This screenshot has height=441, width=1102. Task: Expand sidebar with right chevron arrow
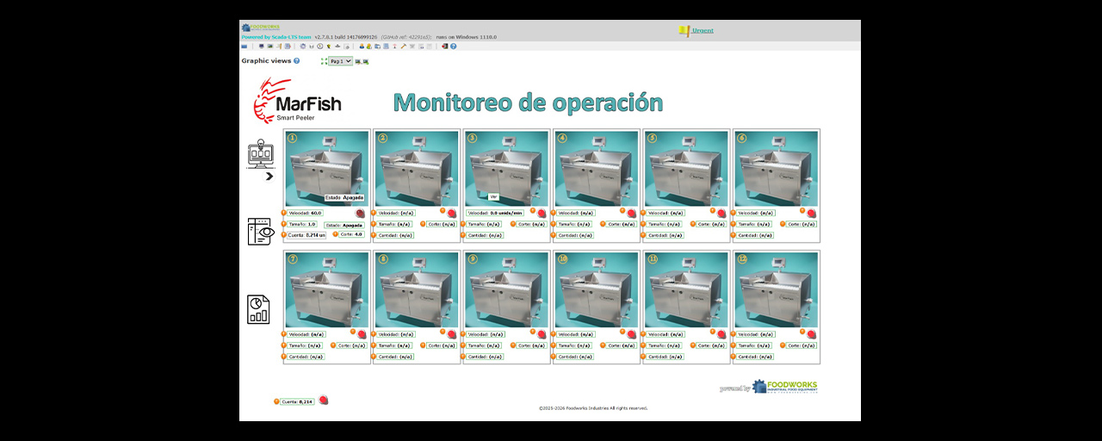(269, 176)
